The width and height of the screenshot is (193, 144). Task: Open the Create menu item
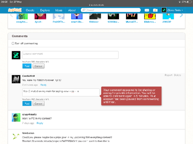pos(30,10)
